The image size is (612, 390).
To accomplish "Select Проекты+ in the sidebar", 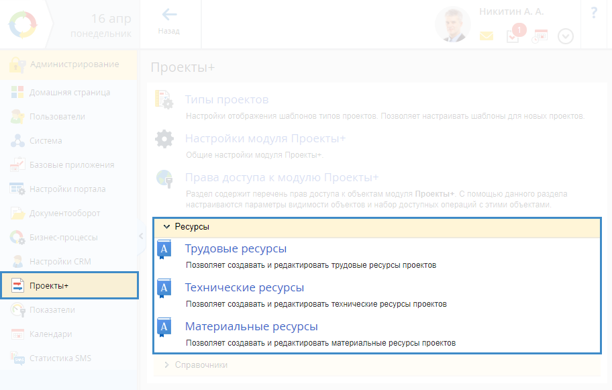I will (x=49, y=286).
